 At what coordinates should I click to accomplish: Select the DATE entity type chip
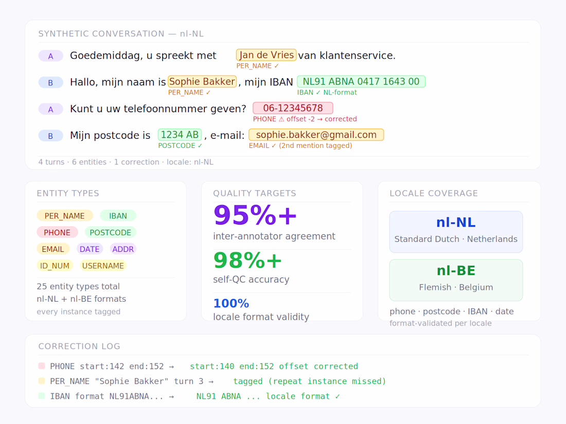pos(90,249)
